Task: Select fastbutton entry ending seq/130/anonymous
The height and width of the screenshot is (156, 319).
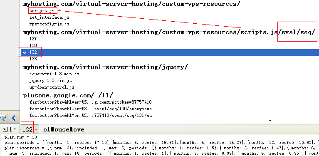Action: point(91,109)
